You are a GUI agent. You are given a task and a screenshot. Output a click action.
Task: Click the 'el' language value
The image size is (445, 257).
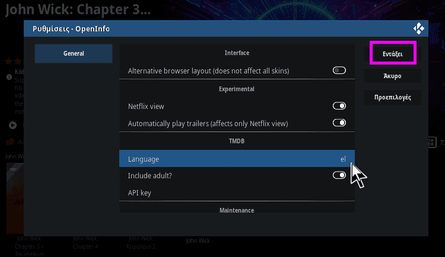[x=343, y=159]
